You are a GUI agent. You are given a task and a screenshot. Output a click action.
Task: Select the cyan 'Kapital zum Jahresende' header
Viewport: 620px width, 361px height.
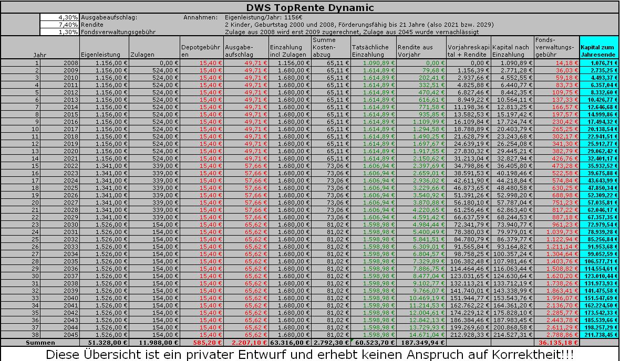tap(599, 48)
